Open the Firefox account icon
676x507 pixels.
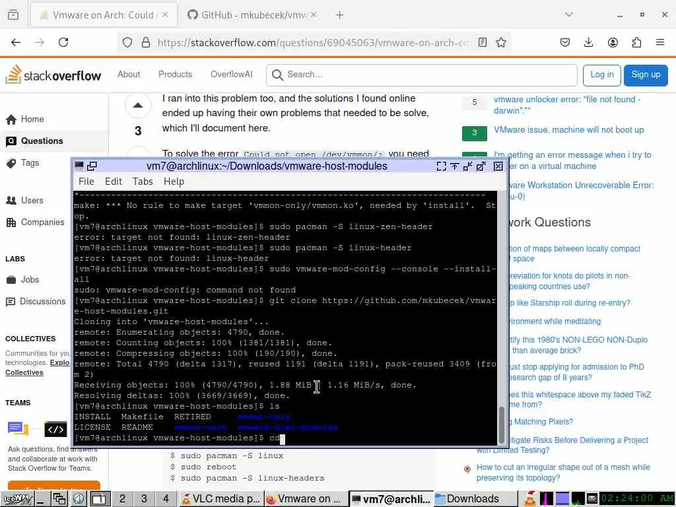point(613,42)
